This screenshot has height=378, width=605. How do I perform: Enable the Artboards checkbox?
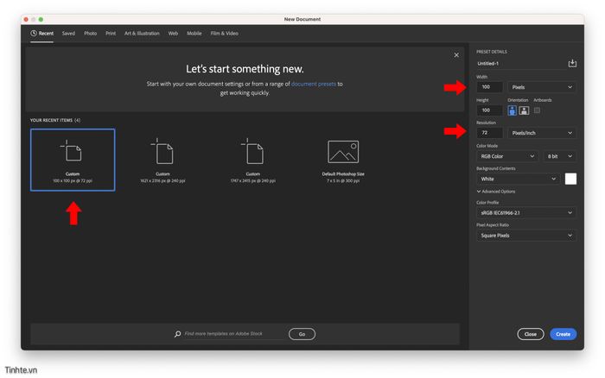(537, 110)
